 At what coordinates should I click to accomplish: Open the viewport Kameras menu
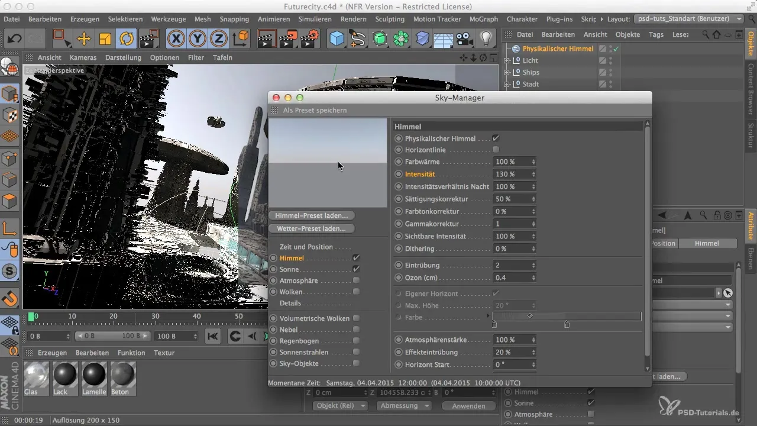coord(83,57)
